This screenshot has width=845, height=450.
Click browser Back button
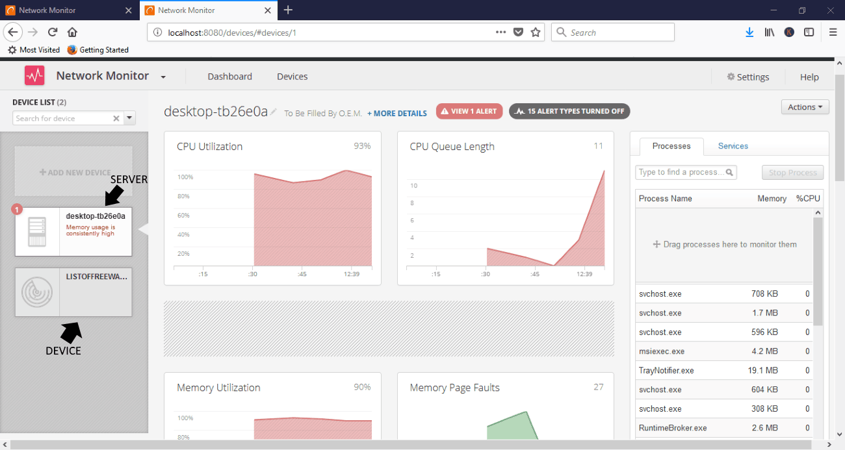click(x=12, y=32)
